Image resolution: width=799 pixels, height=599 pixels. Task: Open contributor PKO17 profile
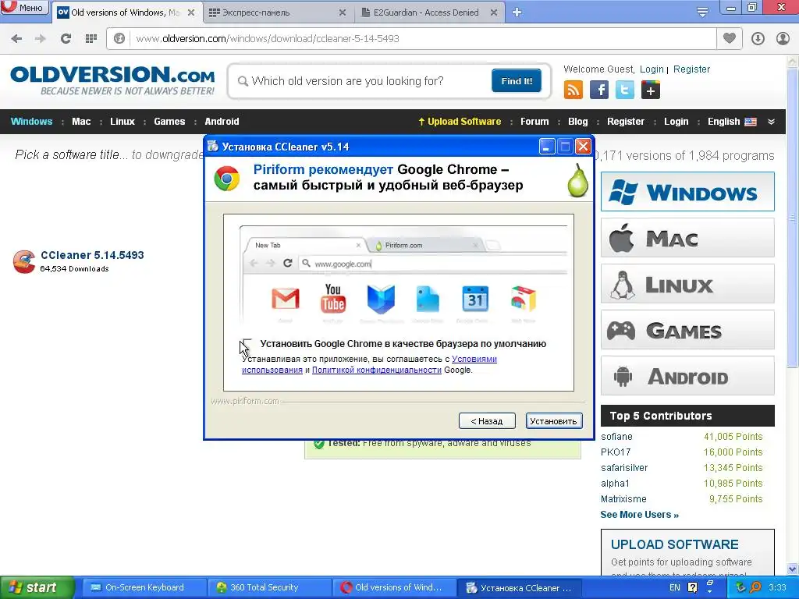tap(616, 452)
